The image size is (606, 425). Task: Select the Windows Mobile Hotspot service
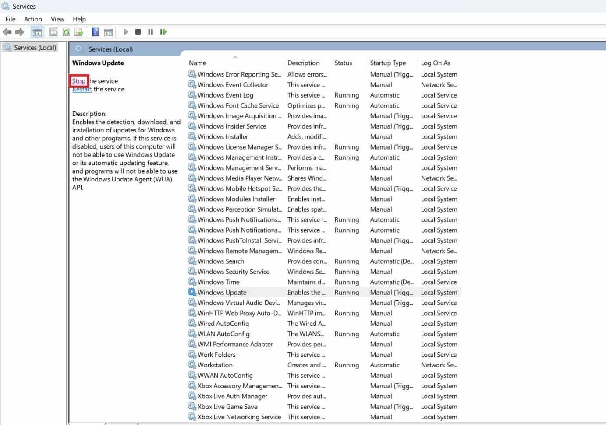[x=324, y=188]
